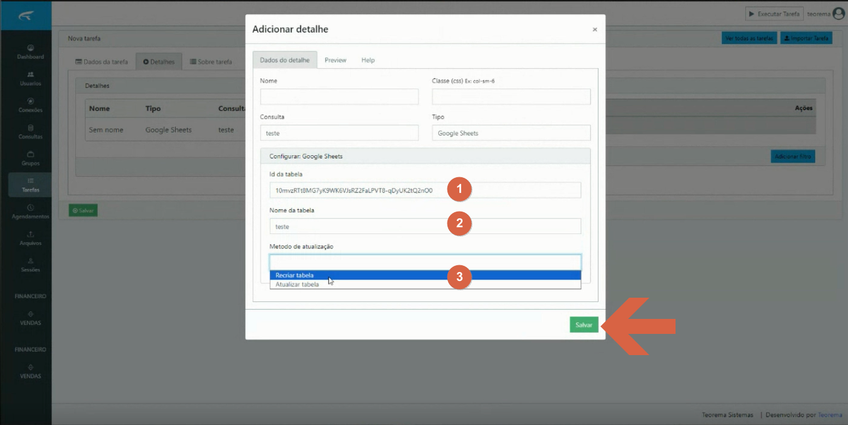Choose Atualizar tabela option
The image size is (848, 425).
tap(426, 285)
